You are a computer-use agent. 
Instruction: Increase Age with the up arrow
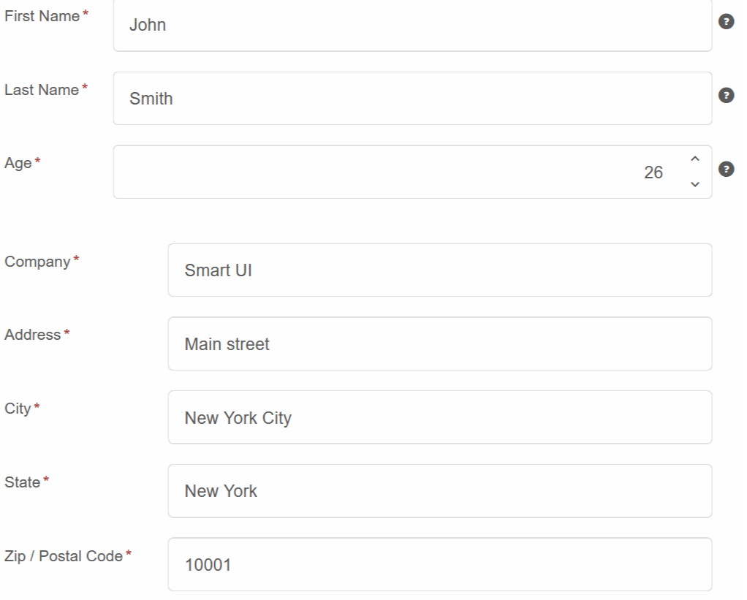(x=695, y=159)
